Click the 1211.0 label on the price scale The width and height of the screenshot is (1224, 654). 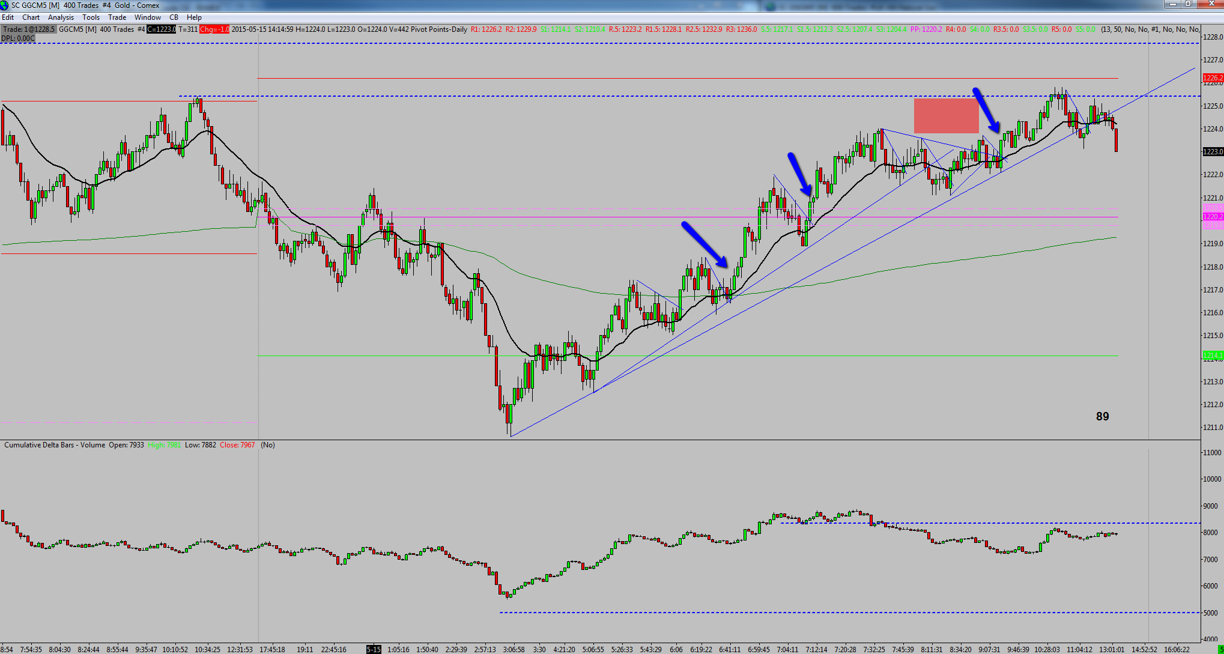coord(1213,428)
